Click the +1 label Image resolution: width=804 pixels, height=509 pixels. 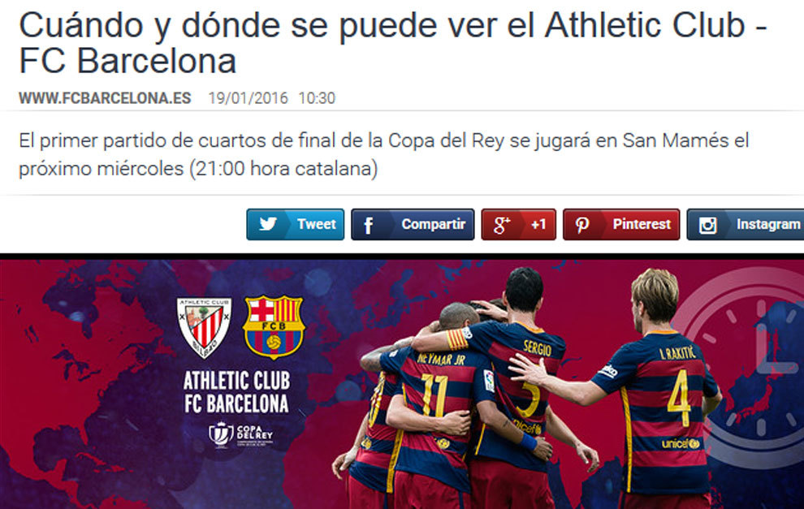tap(538, 225)
